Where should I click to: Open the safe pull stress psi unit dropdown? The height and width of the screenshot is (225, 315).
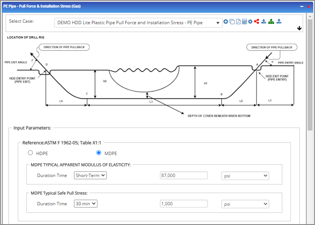(x=245, y=204)
